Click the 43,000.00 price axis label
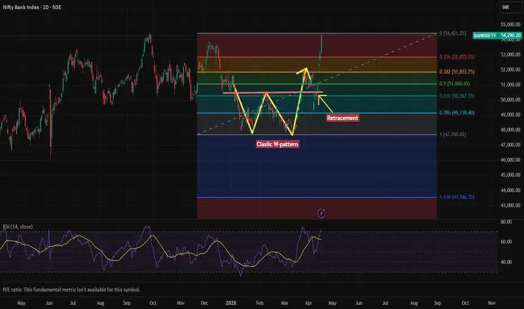This screenshot has height=309, width=524. point(511,206)
